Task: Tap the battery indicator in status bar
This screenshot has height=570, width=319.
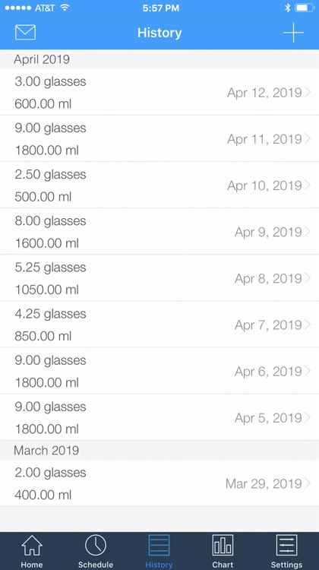Action: (x=305, y=8)
